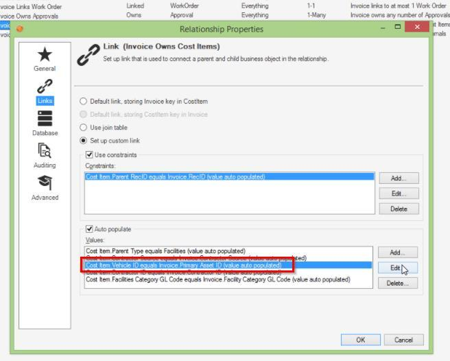The image size is (450, 361).
Task: Select the Facilities Category GL Code value row
Action: (x=217, y=279)
